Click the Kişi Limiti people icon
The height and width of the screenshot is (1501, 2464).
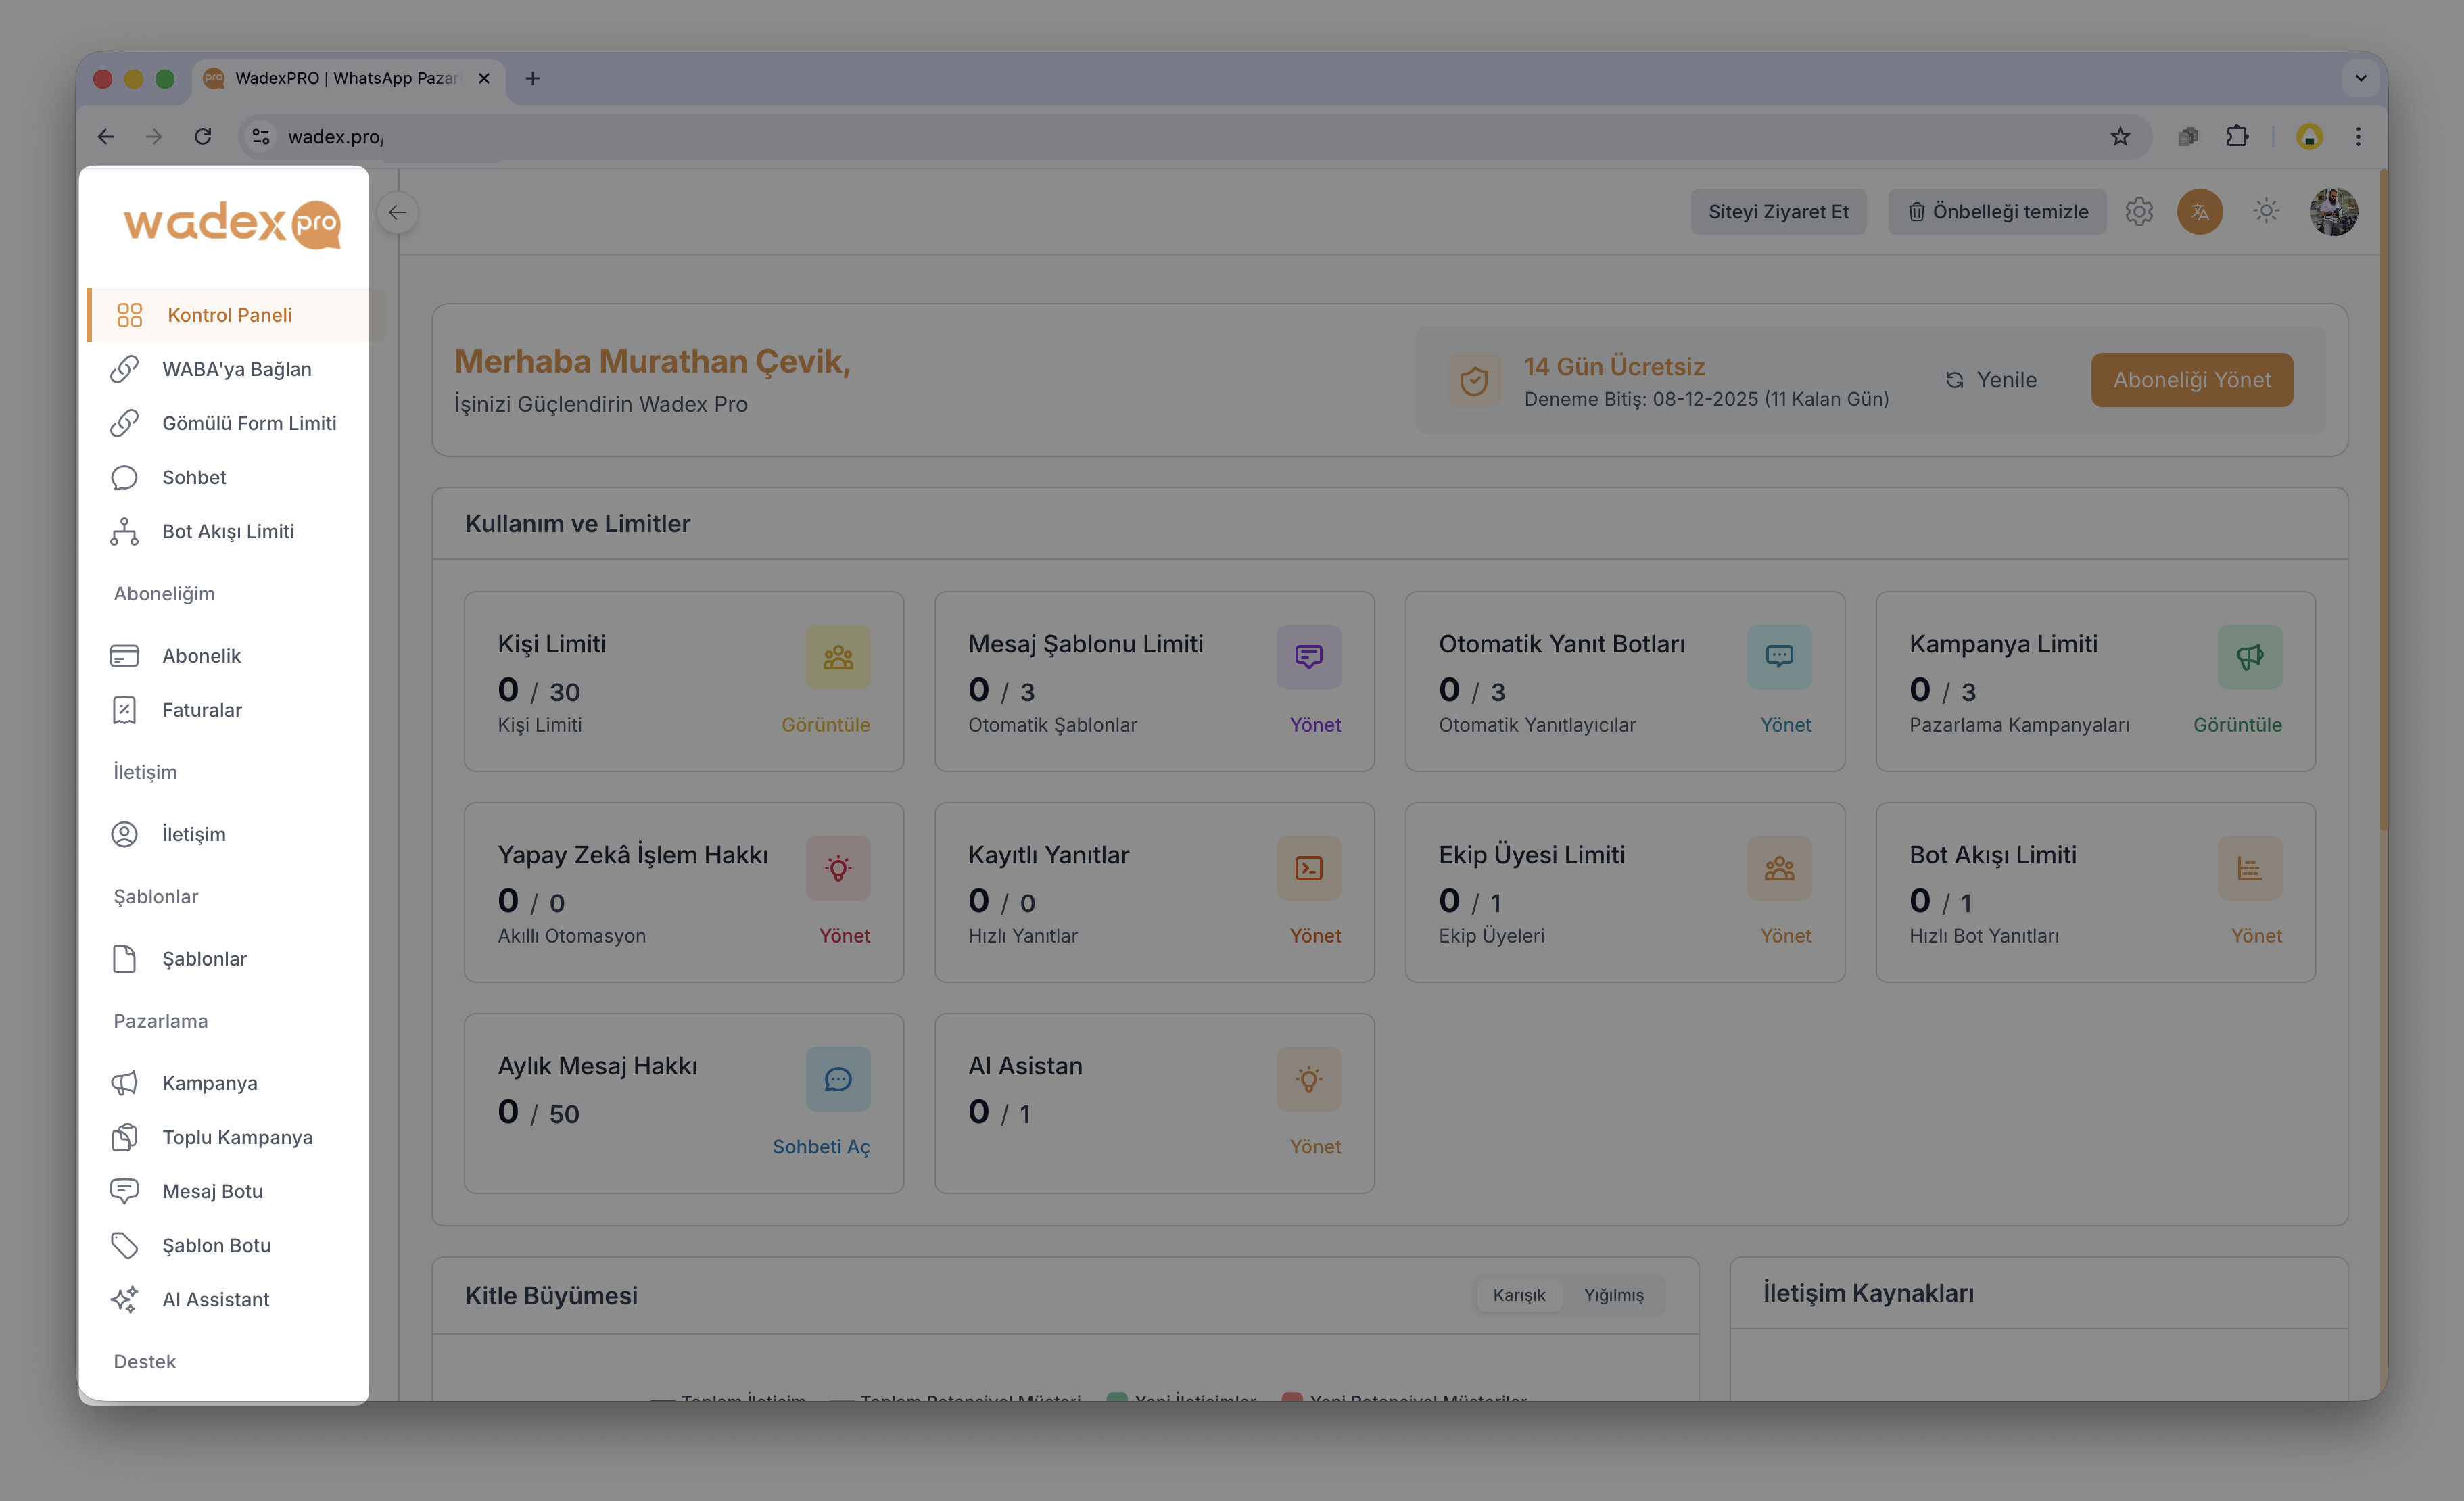838,657
